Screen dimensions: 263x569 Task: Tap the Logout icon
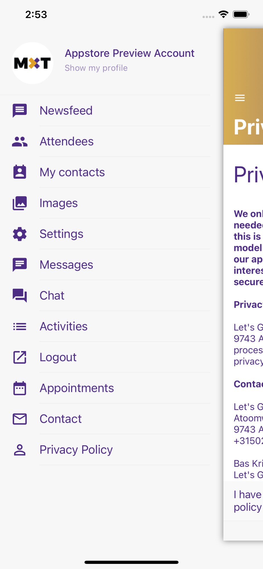(20, 357)
